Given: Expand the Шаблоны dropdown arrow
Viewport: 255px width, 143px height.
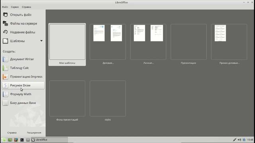Looking at the screenshot, I should tap(41, 41).
